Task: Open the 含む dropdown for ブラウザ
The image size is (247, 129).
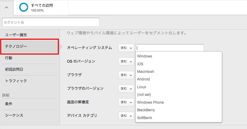Action: tap(126, 75)
